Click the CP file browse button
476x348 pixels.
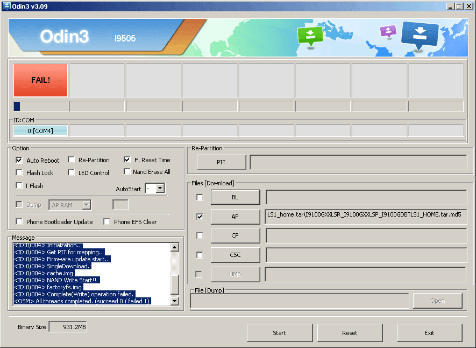point(235,235)
